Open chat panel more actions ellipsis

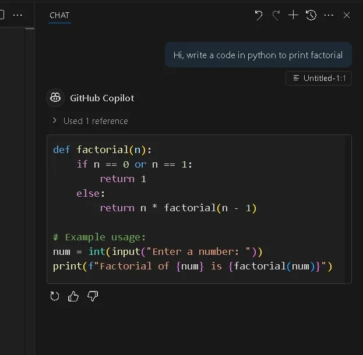click(x=329, y=15)
